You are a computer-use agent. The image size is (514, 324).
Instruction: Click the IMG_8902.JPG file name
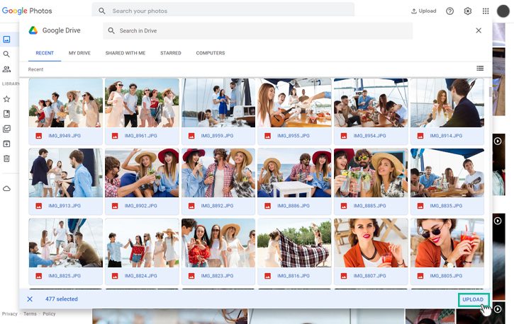(x=140, y=206)
